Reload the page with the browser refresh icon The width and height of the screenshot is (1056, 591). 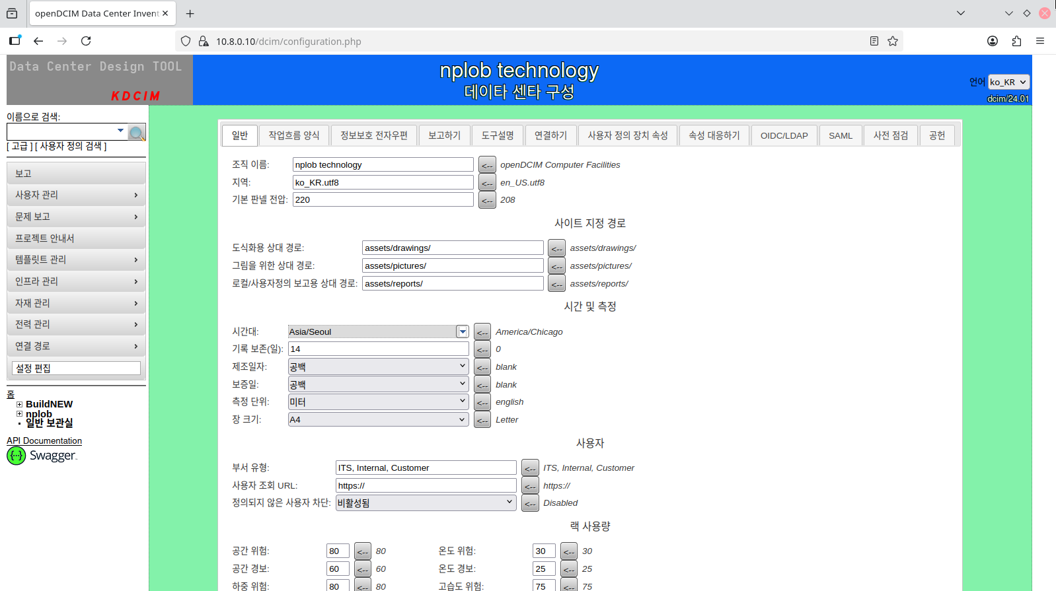click(86, 41)
